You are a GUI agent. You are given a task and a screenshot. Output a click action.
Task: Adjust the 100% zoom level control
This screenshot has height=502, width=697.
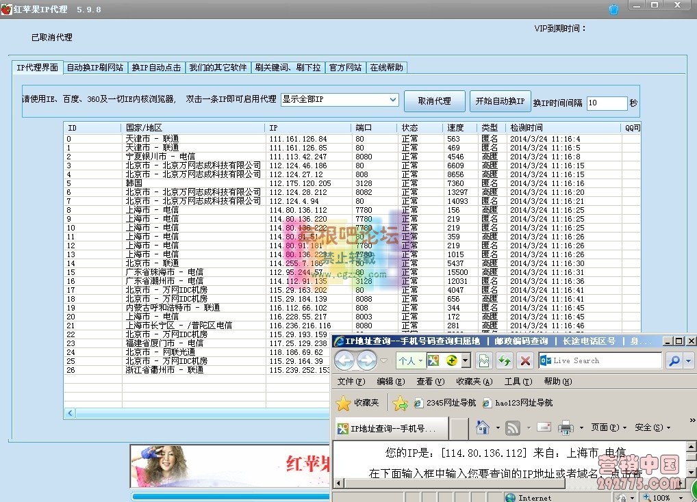tap(659, 497)
